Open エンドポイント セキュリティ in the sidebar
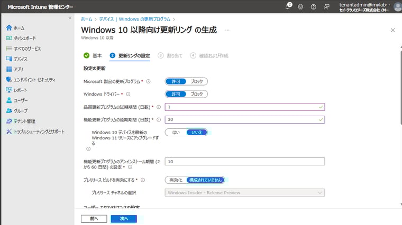 (x=34, y=79)
